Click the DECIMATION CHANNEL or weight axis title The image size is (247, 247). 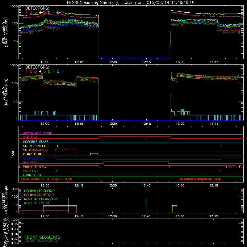click(5, 201)
